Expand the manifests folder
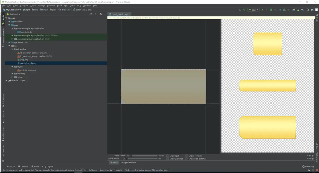The width and height of the screenshot is (319, 173). pyautogui.click(x=9, y=22)
